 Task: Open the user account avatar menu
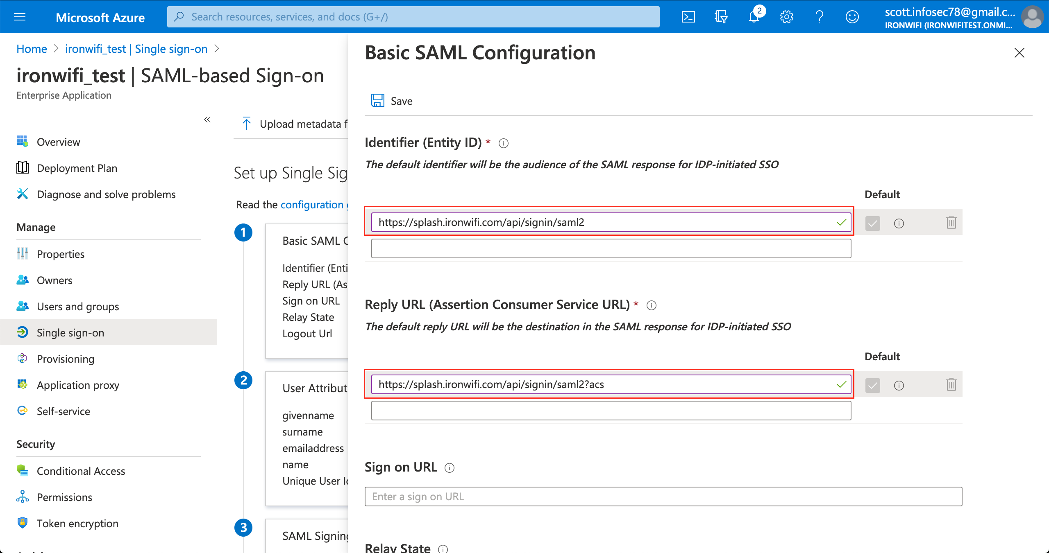pos(1032,17)
